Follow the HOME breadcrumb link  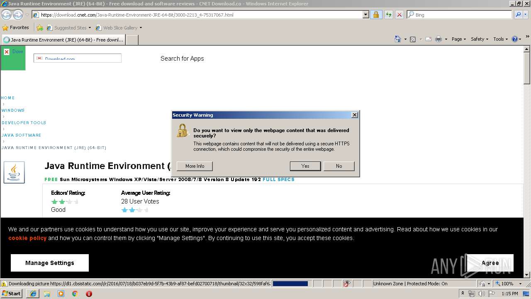(x=8, y=98)
